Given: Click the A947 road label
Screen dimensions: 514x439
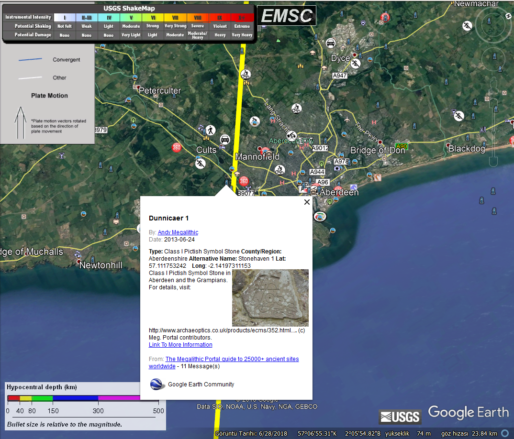Looking at the screenshot, I should pos(340,76).
